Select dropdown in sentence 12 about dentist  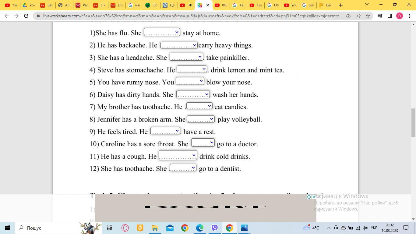[x=183, y=168]
